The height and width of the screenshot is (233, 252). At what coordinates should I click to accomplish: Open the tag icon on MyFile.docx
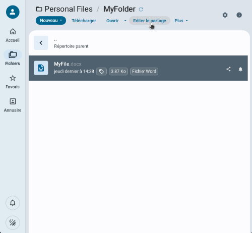coord(101,72)
